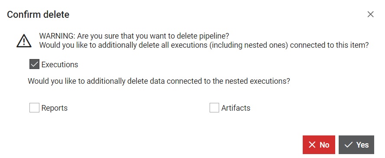Click the 'delete pipeline' warning line
The image size is (385, 158).
click(134, 36)
